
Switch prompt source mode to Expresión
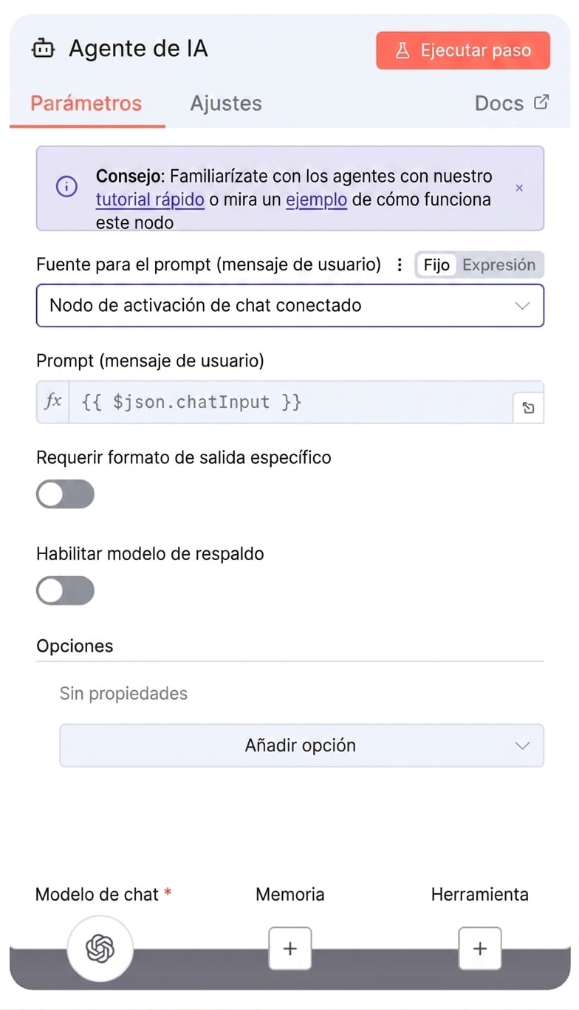point(499,265)
